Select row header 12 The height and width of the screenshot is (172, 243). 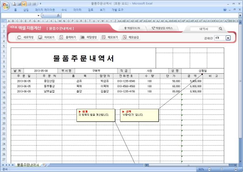tap(4, 82)
